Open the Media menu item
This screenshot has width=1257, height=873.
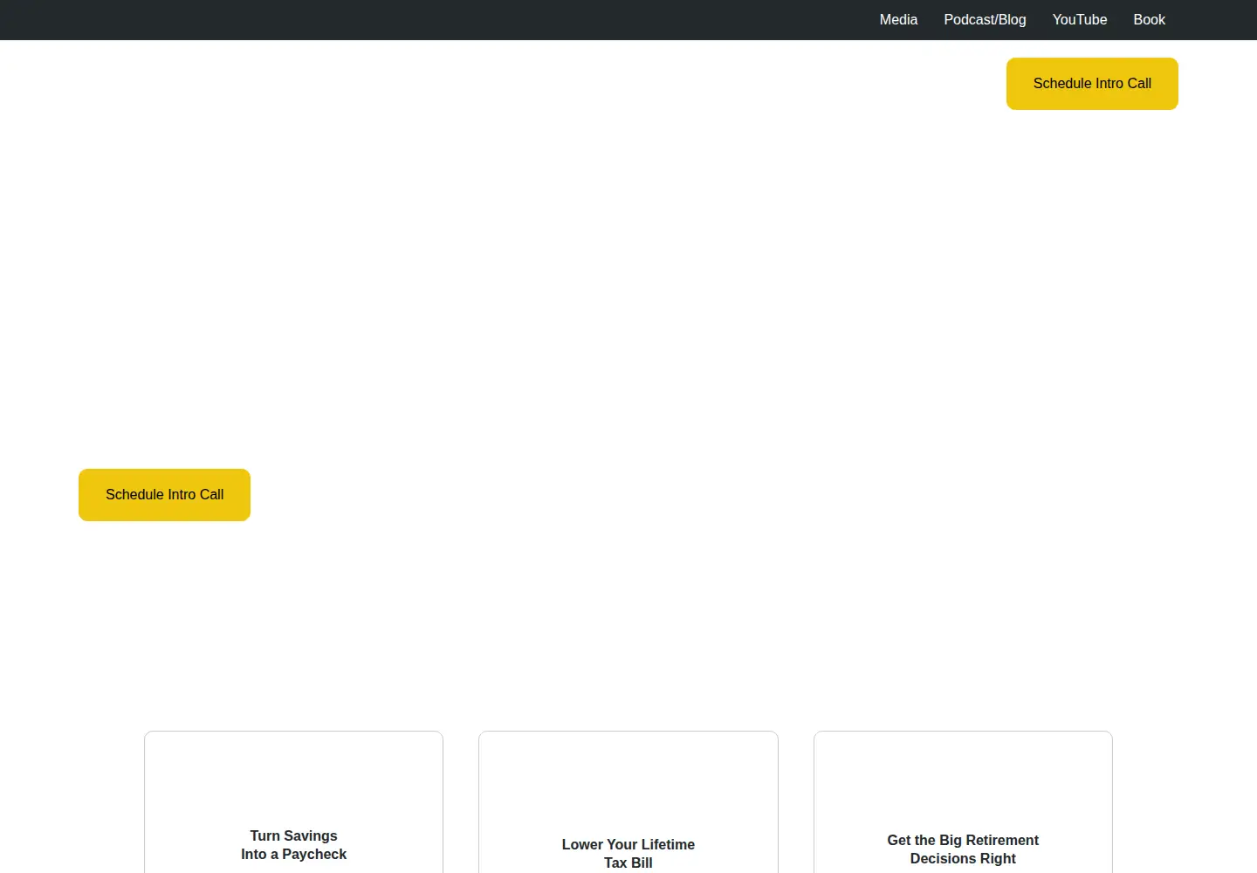[x=898, y=20]
